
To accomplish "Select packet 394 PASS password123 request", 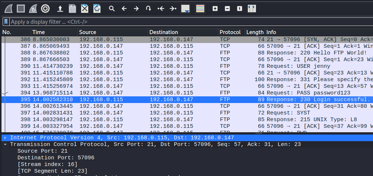I will click(x=187, y=93).
